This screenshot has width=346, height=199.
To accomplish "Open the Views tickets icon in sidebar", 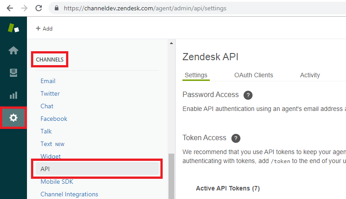I will (13, 73).
